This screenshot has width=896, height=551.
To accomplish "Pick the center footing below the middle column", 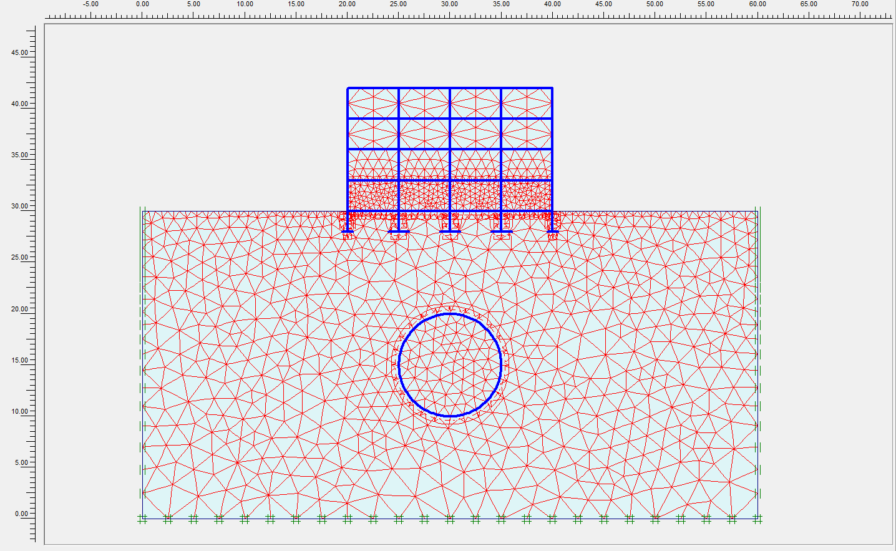I will (x=450, y=232).
